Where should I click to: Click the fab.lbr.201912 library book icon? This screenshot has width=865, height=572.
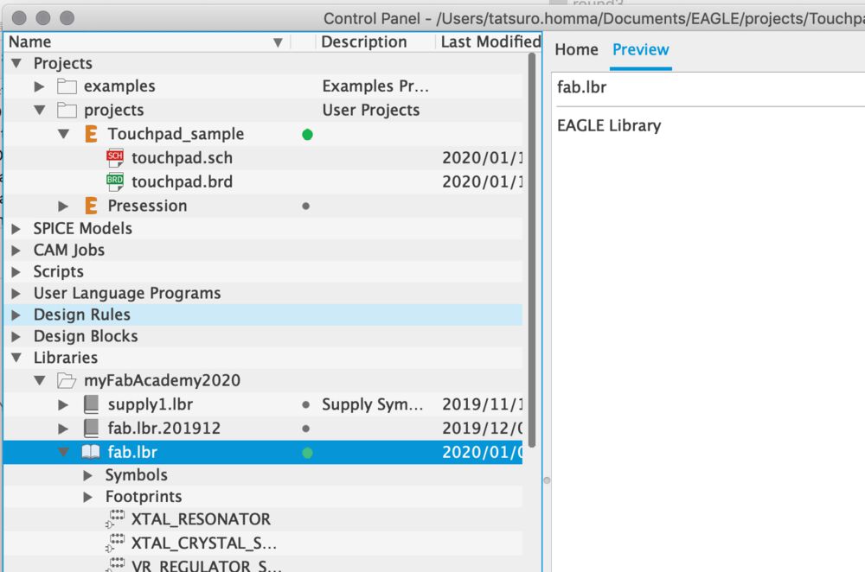[91, 428]
